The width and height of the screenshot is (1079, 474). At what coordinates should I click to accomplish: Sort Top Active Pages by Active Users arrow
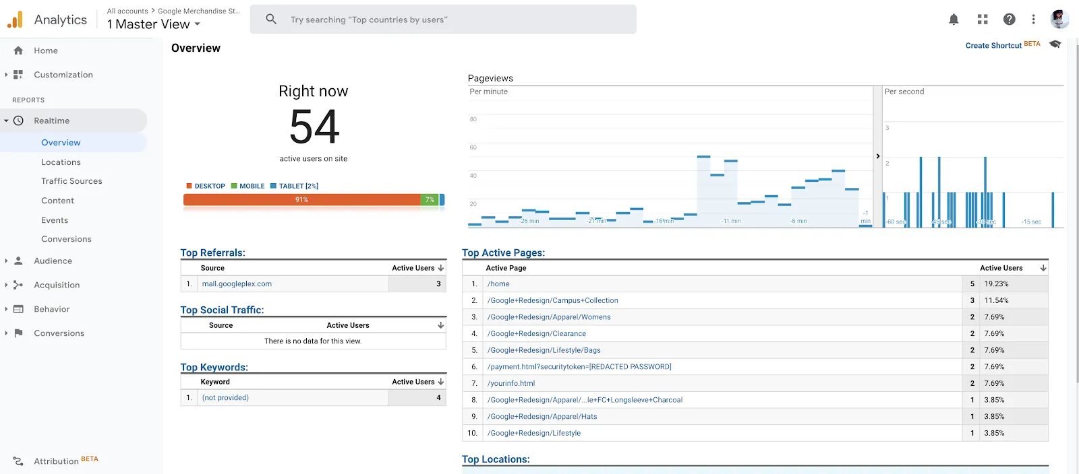click(x=1043, y=268)
